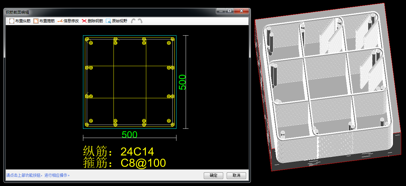
Task: Click the redo arrow in toolbar
Action: pos(140,21)
